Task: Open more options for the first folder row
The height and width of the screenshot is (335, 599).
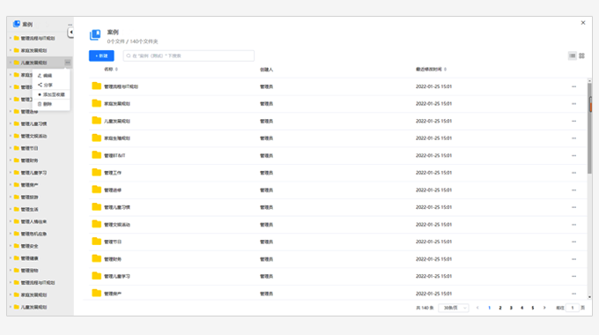Action: point(573,86)
